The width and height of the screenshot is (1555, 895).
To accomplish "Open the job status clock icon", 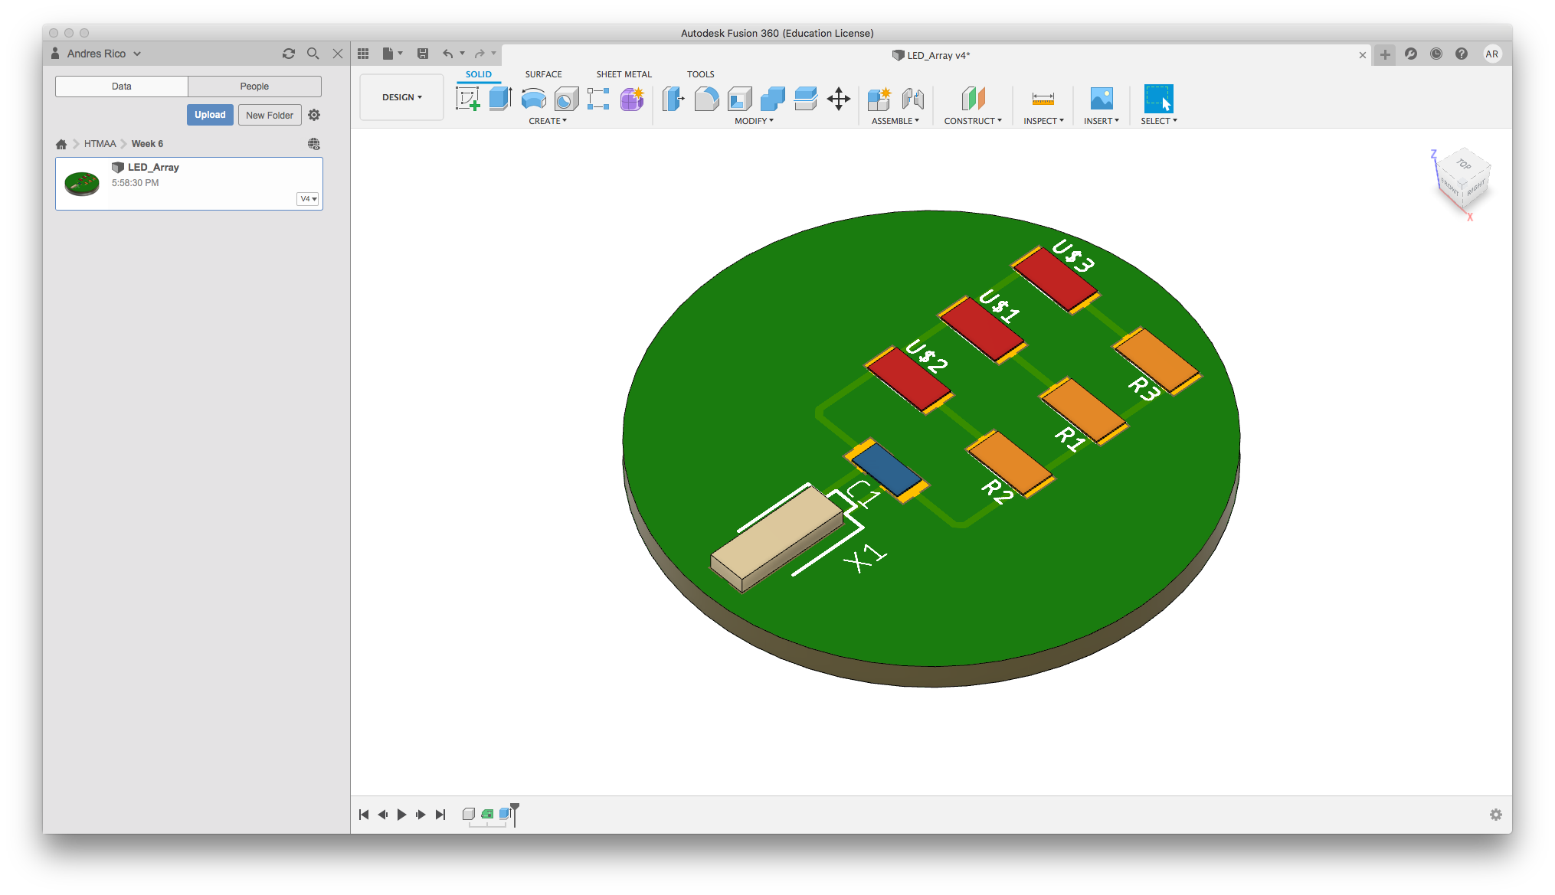I will click(1436, 54).
